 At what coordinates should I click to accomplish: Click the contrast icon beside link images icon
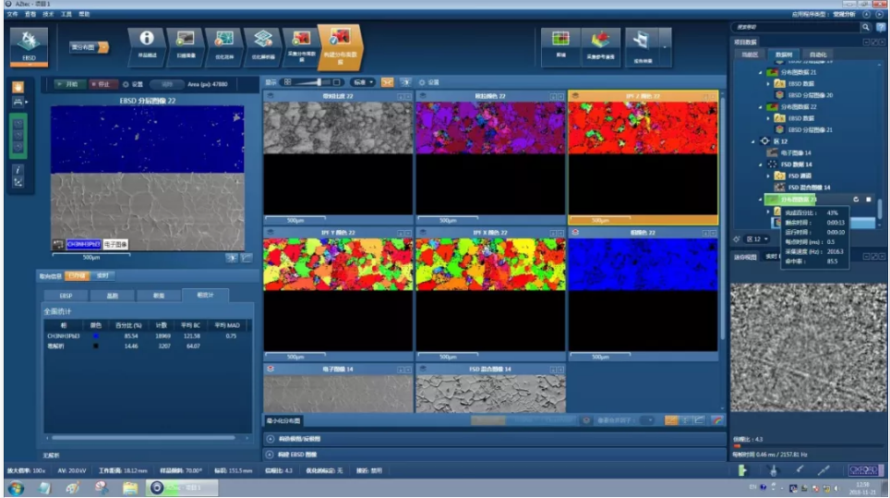(x=405, y=82)
